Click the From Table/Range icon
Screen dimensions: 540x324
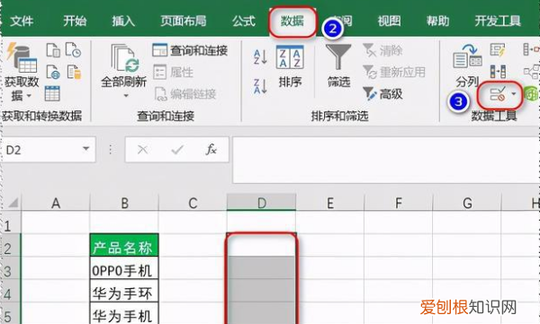(52, 93)
